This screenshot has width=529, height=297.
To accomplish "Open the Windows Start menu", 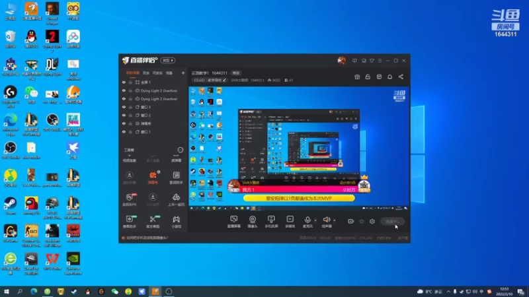I will click(7, 291).
